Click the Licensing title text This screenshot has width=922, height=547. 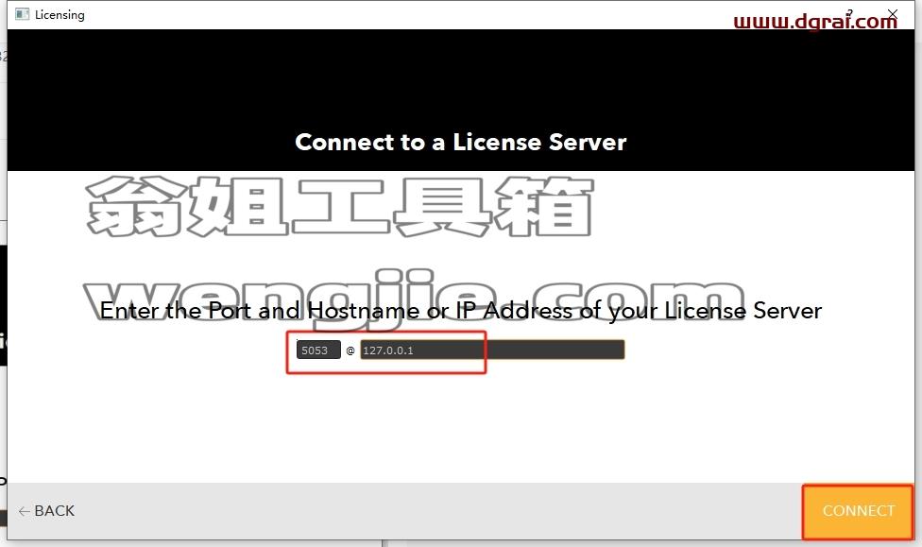tap(60, 15)
